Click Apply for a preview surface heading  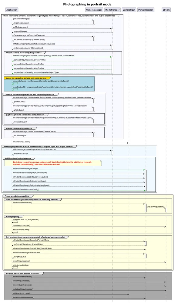pyautogui.click(x=26, y=78)
